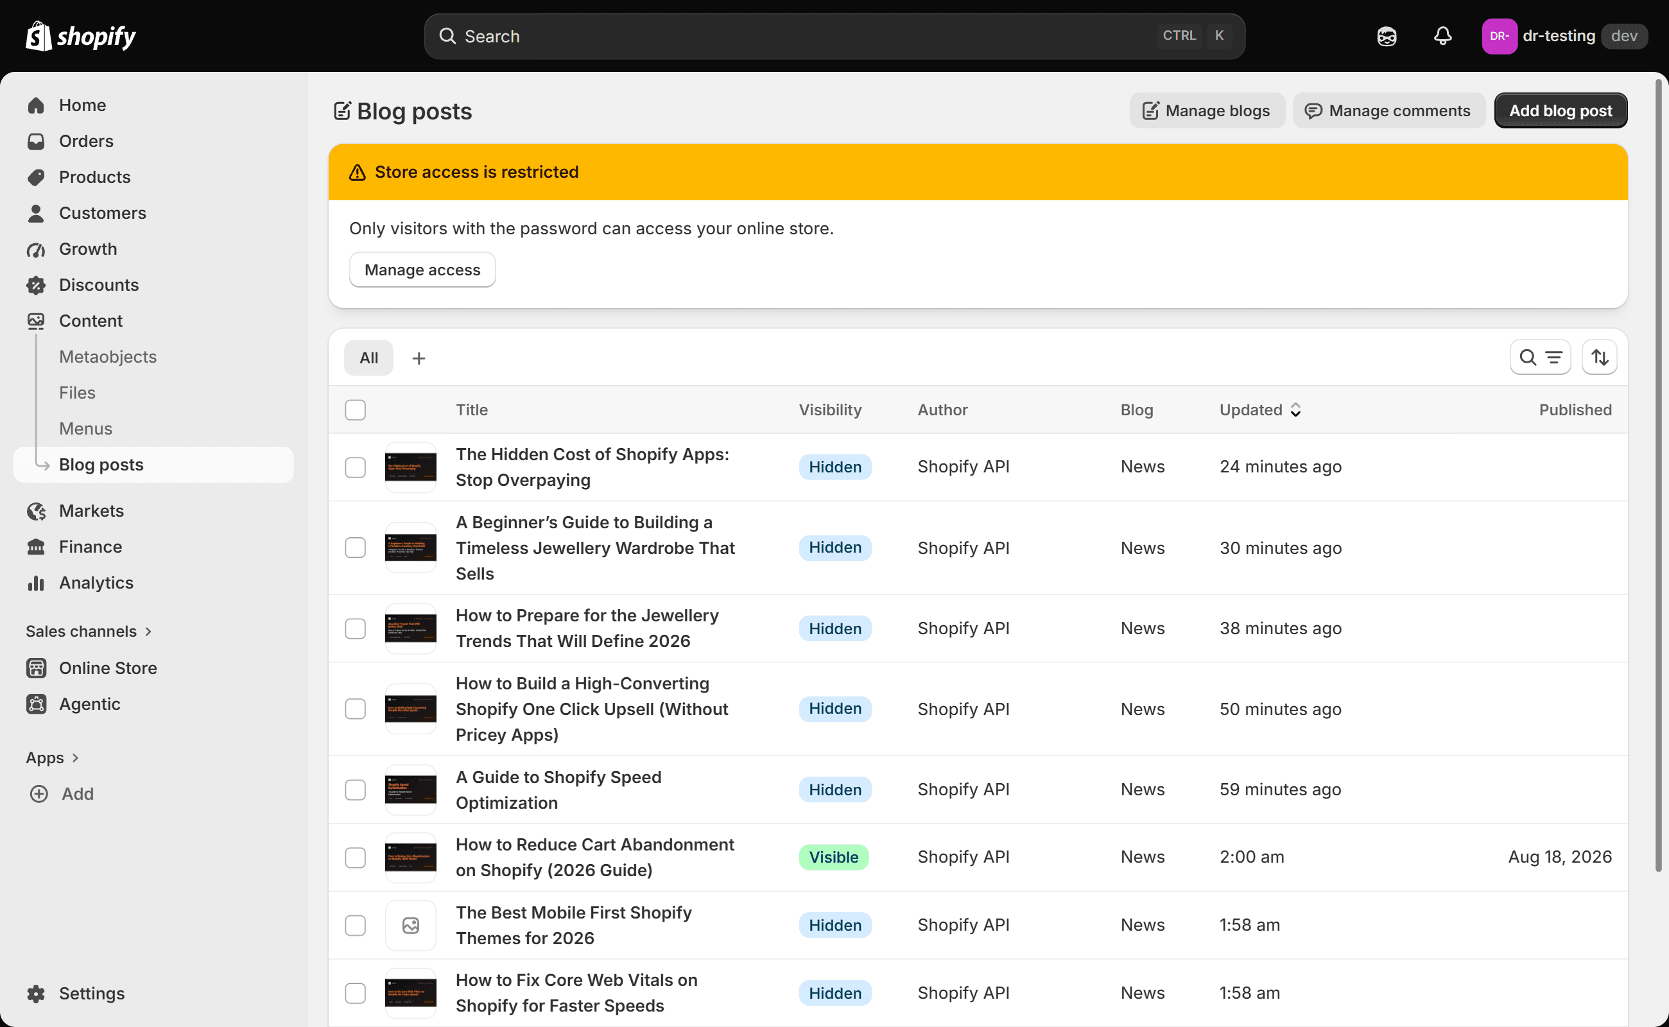The image size is (1669, 1027).
Task: Open the Sidekick assistant icon
Action: pyautogui.click(x=1387, y=36)
